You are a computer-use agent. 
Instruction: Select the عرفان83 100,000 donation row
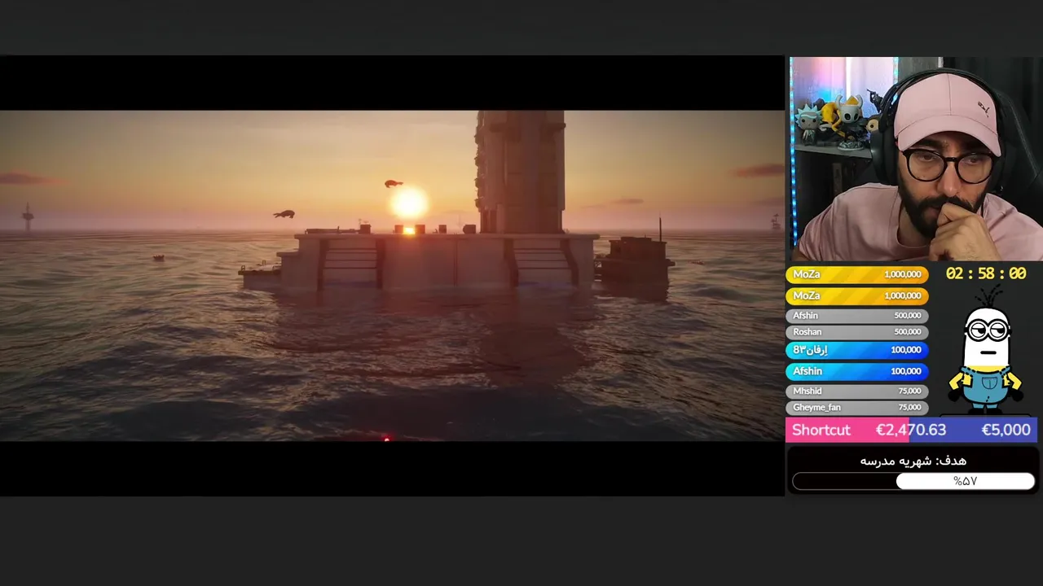click(x=856, y=350)
